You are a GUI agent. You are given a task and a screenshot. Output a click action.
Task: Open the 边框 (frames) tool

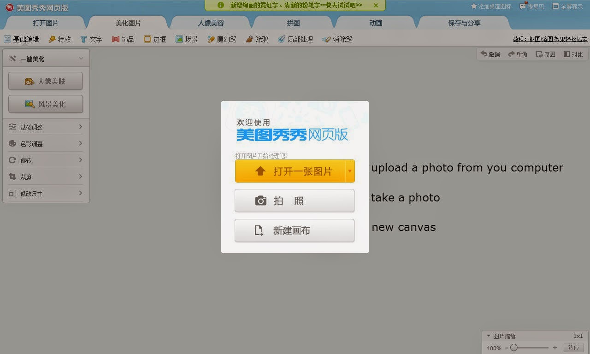(155, 39)
